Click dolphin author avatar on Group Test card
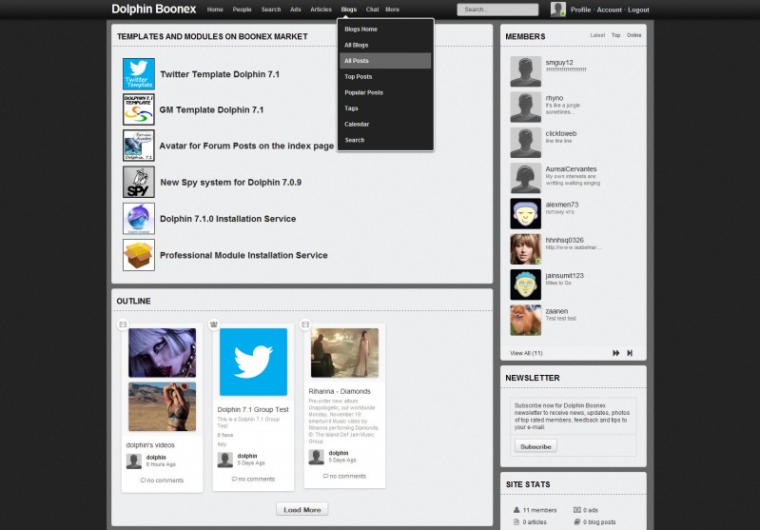Image resolution: width=760 pixels, height=530 pixels. click(x=224, y=460)
